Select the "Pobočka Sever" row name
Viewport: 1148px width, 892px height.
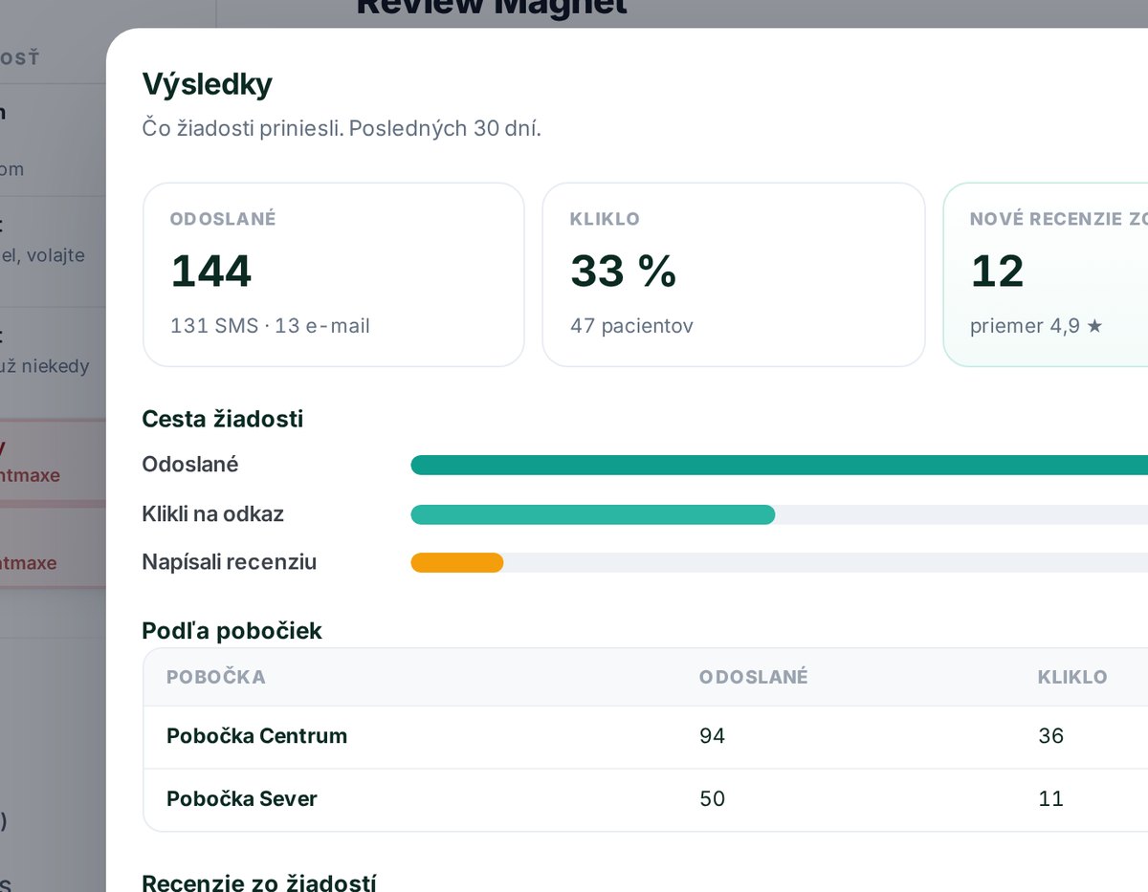(241, 799)
